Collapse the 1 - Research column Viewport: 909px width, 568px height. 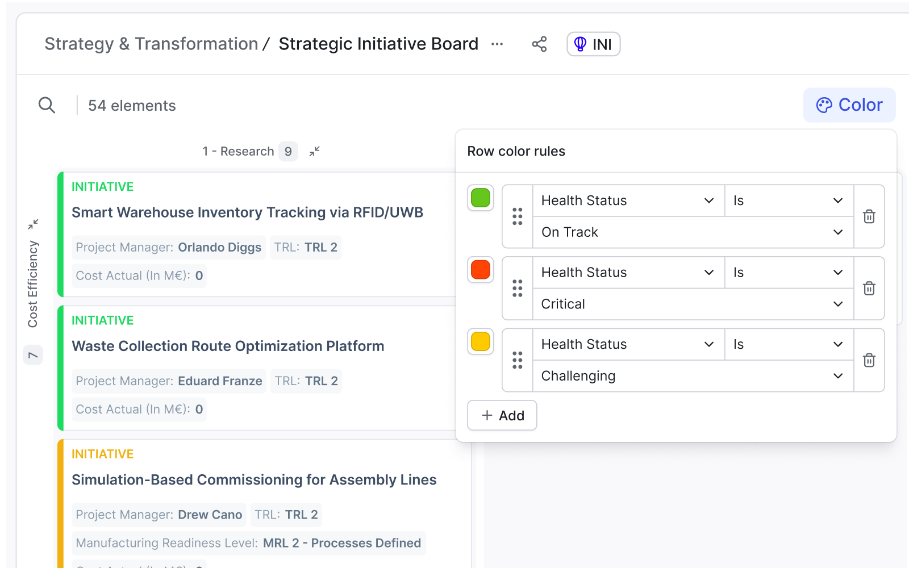[314, 152]
